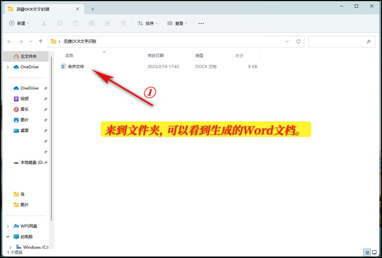Navigate up one folder level
Screen dimensions: 382x258
pos(40,41)
